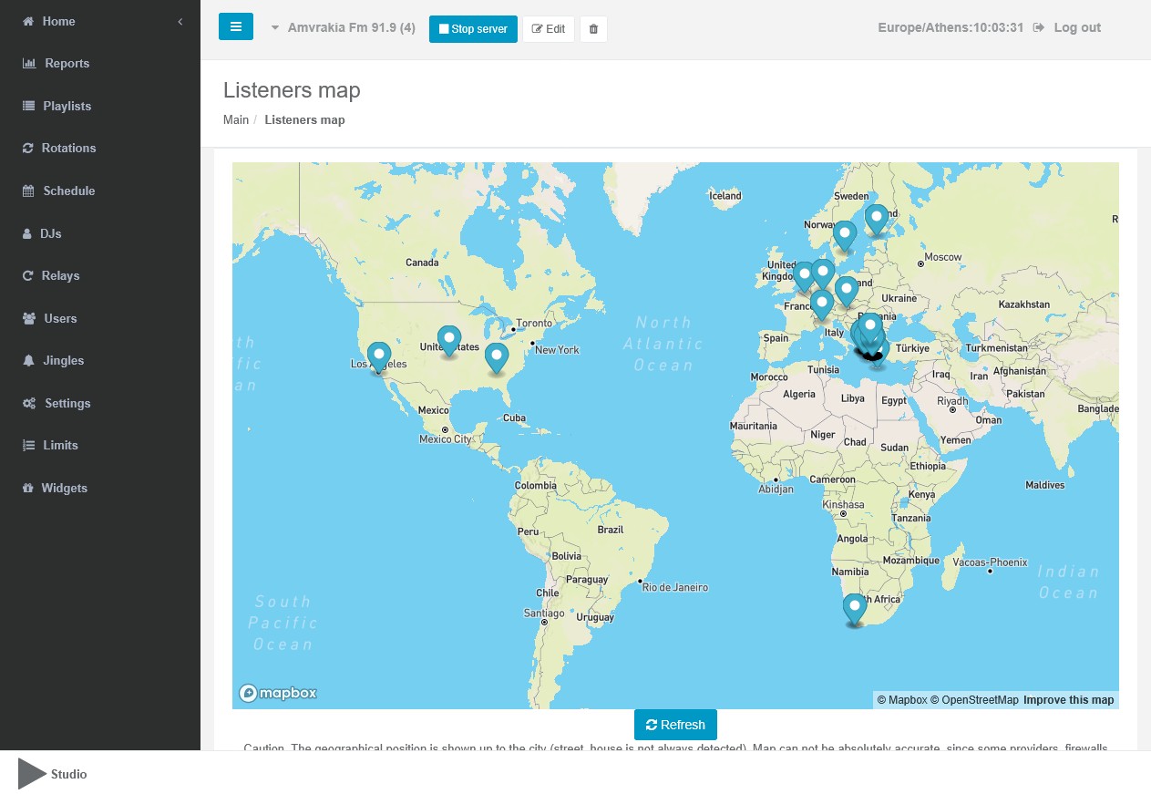Select the South Africa listener map marker
This screenshot has width=1151, height=794.
[x=854, y=608]
